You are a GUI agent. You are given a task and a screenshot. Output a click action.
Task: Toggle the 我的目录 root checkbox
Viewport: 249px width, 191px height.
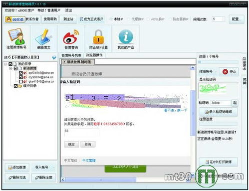point(10,64)
